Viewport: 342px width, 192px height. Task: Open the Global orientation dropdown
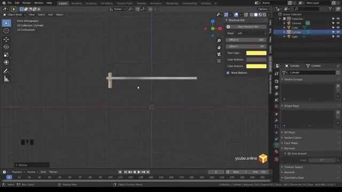(118, 9)
